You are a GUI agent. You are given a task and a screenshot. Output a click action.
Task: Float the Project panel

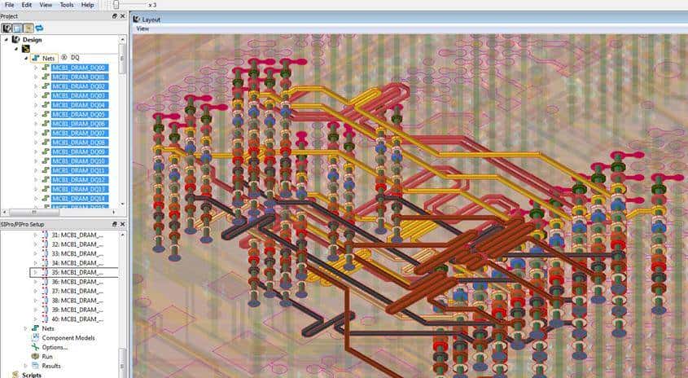tap(115, 16)
